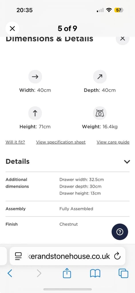Image resolution: width=135 pixels, height=293 pixels.
Task: Open 'View specification sheet' link
Action: [x=61, y=142]
